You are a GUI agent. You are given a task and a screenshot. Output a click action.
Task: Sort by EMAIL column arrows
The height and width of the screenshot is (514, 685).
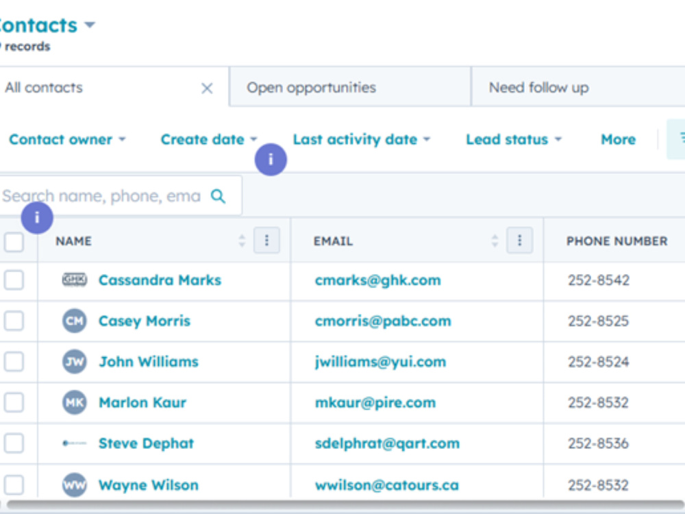495,241
